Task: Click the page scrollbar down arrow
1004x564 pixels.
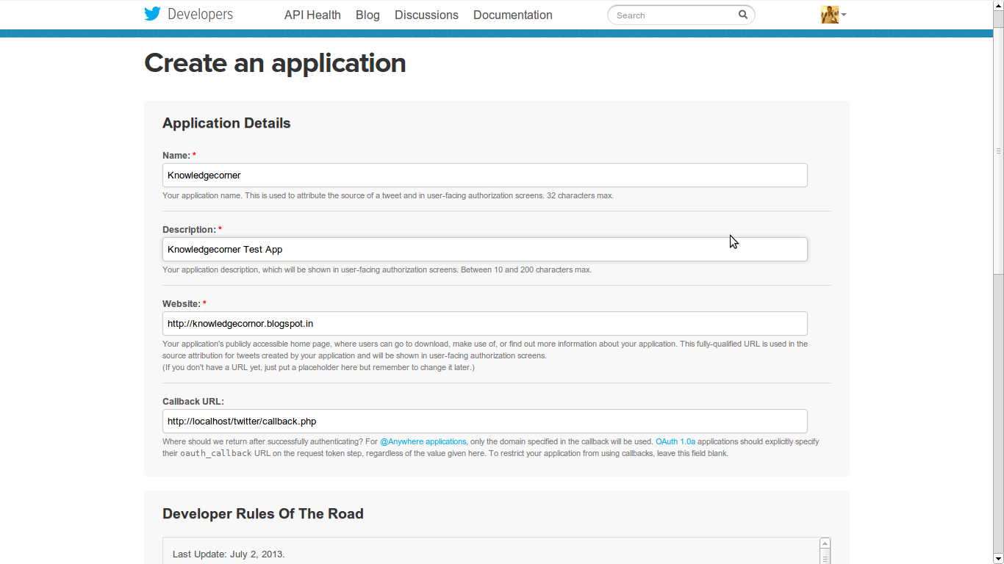Action: pyautogui.click(x=998, y=559)
